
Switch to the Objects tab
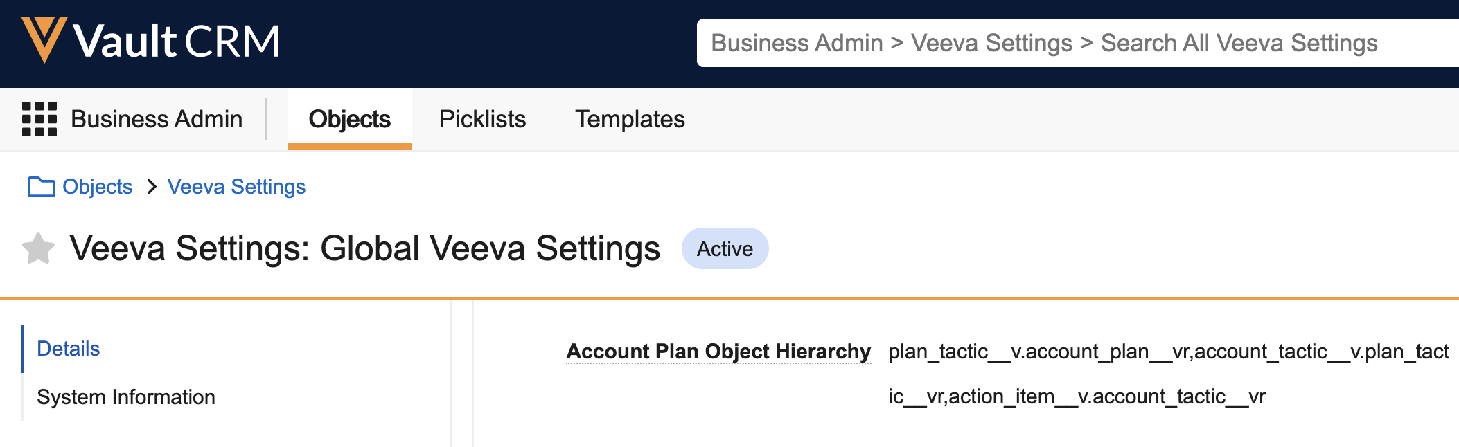click(x=349, y=119)
